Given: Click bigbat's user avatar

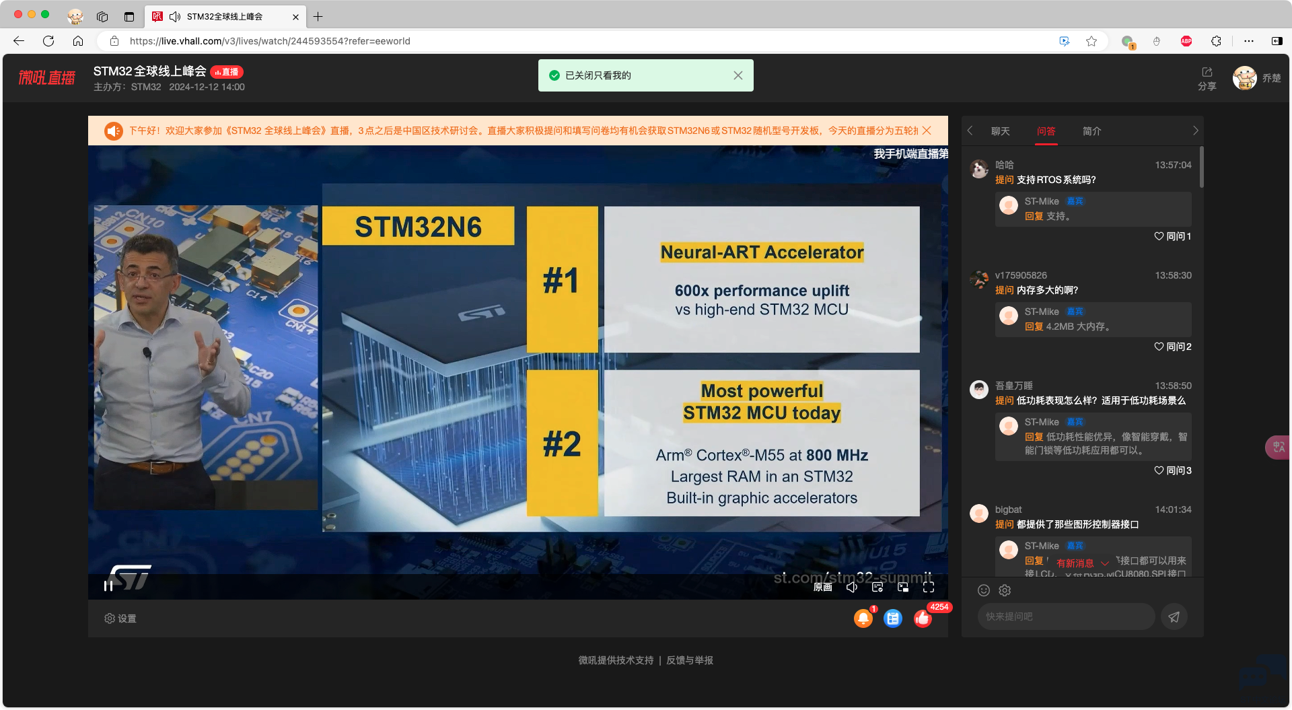Looking at the screenshot, I should 979,513.
